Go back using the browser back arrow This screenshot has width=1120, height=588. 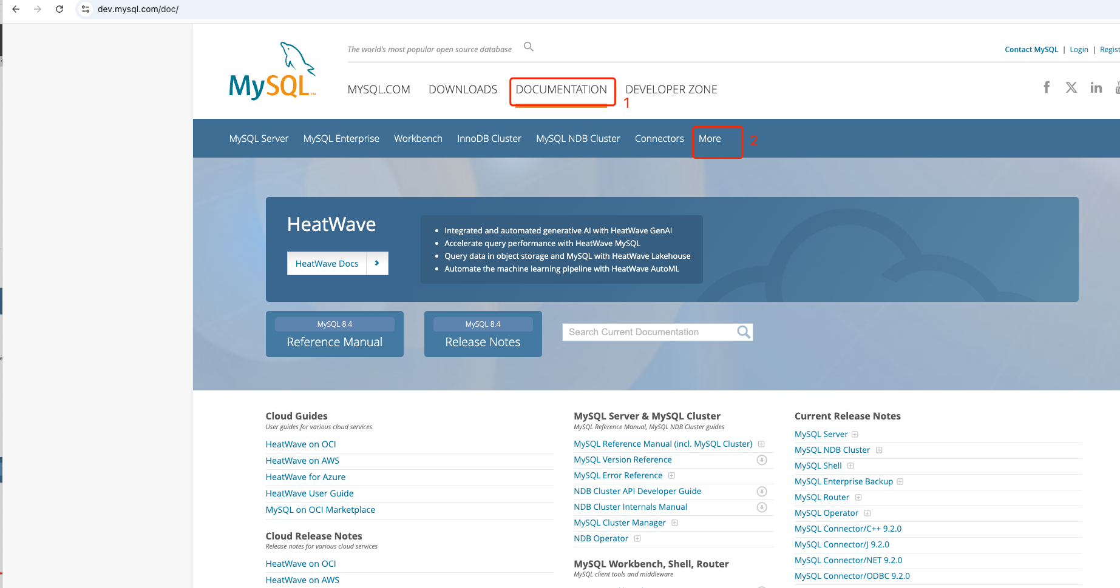16,9
